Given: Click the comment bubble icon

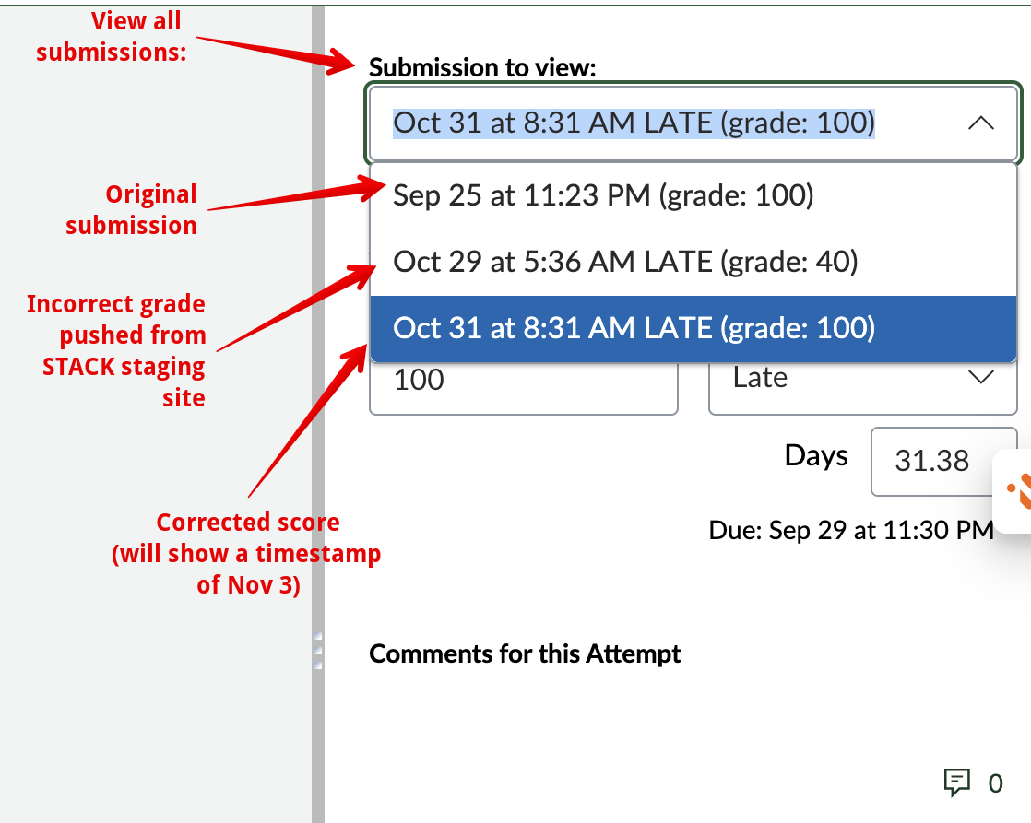Looking at the screenshot, I should click(x=958, y=783).
